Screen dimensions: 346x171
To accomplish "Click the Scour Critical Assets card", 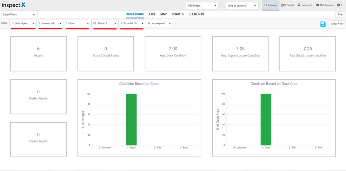I will tap(106, 54).
